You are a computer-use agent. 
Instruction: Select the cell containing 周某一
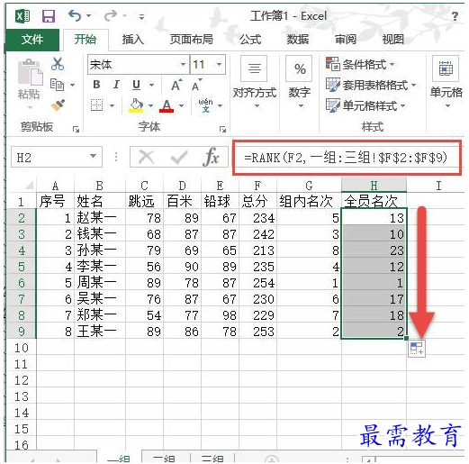click(100, 283)
